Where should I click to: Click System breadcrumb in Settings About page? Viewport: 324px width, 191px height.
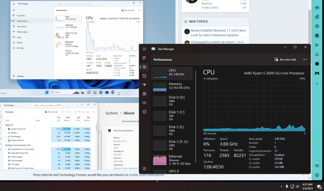pyautogui.click(x=112, y=113)
